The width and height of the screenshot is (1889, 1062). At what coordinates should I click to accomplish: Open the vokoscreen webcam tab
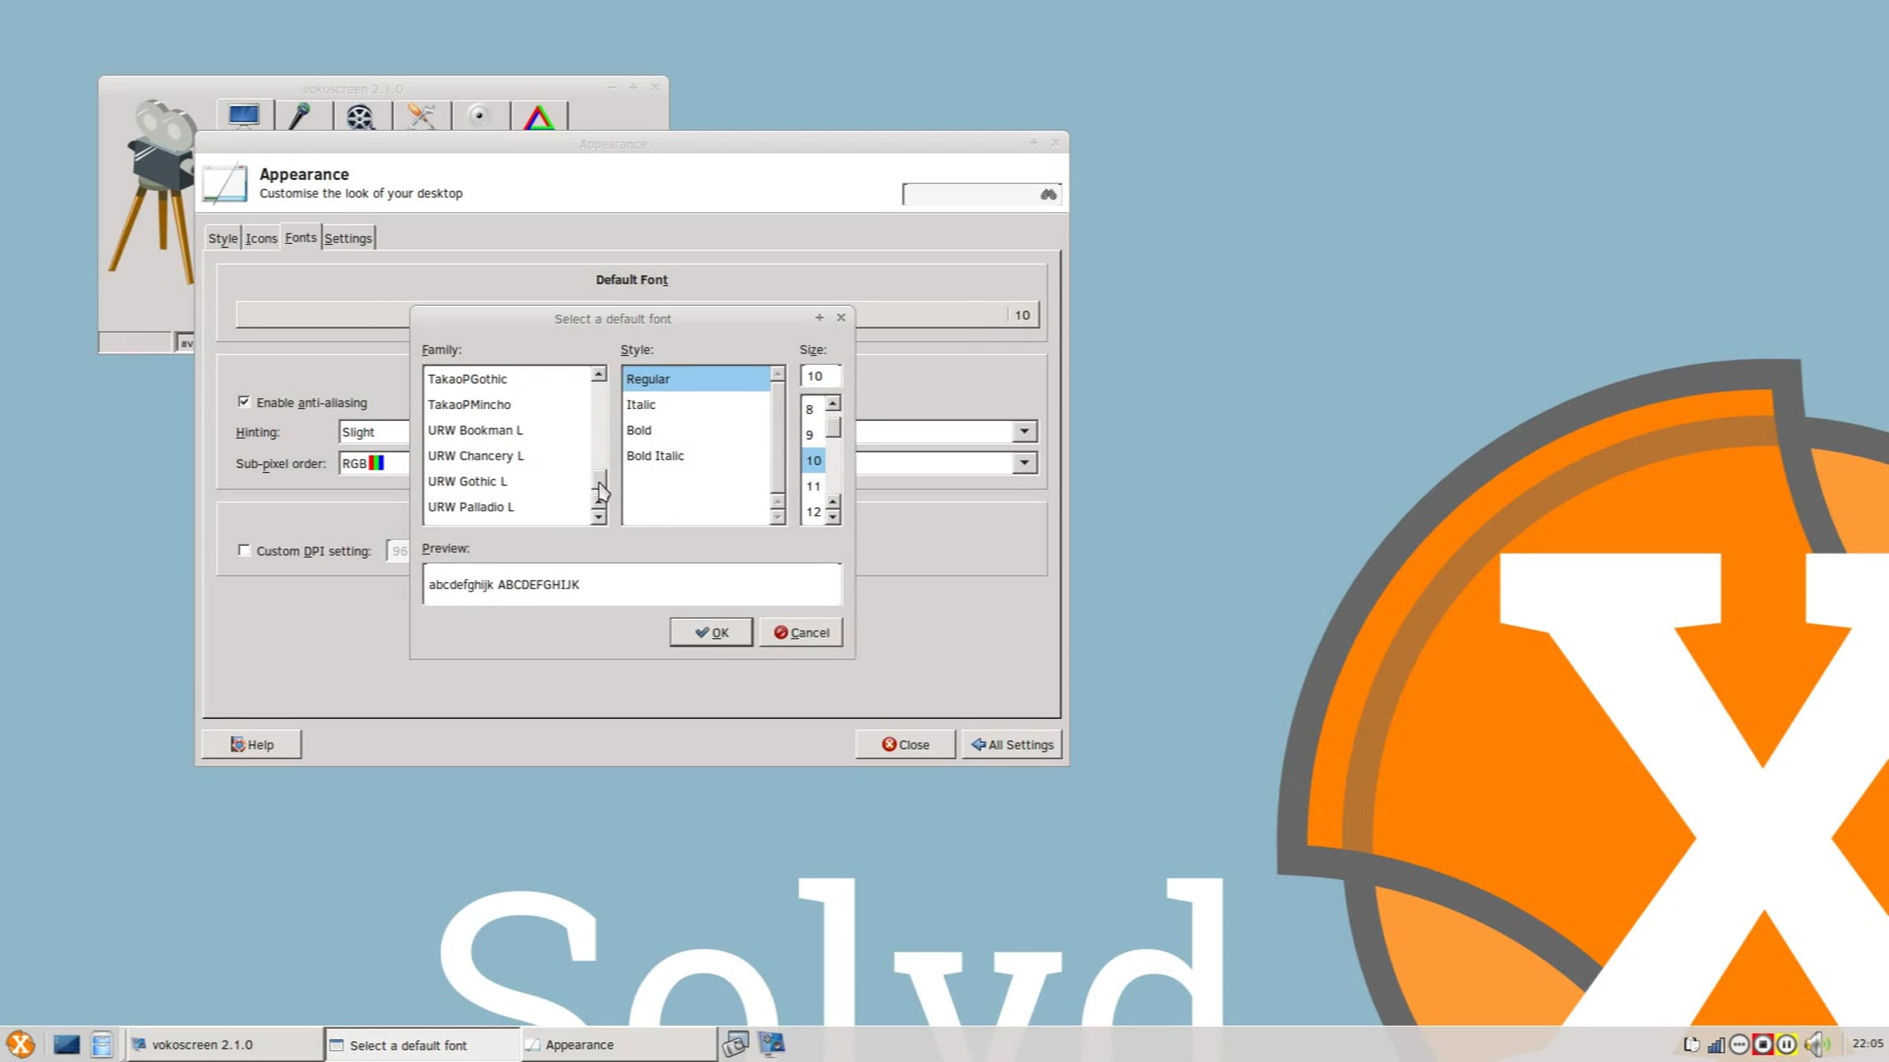(x=479, y=116)
